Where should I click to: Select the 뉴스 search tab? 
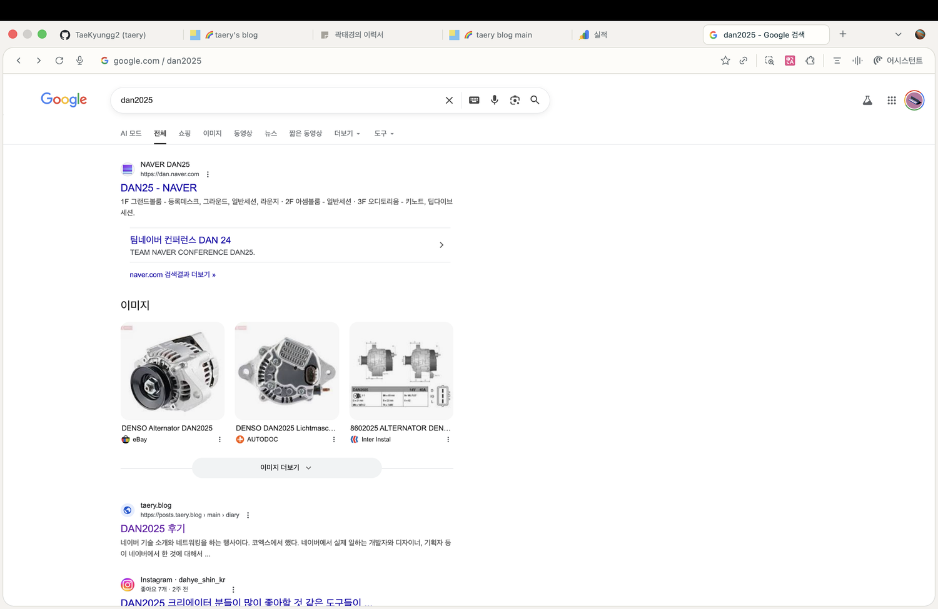coord(270,134)
